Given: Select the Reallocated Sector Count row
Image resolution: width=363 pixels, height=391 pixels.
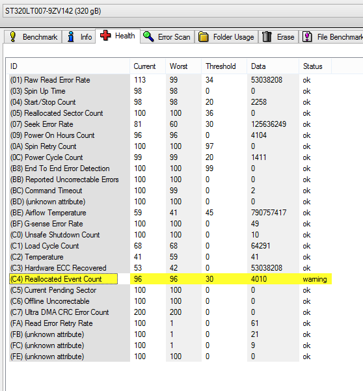Looking at the screenshot, I should (x=170, y=113).
